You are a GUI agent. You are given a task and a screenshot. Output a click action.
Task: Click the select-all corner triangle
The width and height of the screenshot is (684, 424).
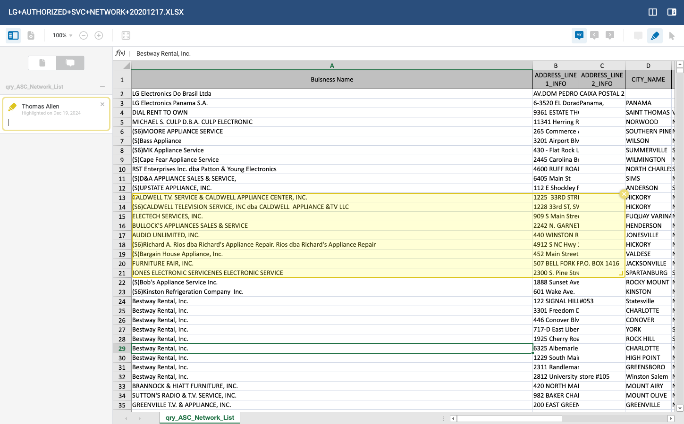coord(122,66)
